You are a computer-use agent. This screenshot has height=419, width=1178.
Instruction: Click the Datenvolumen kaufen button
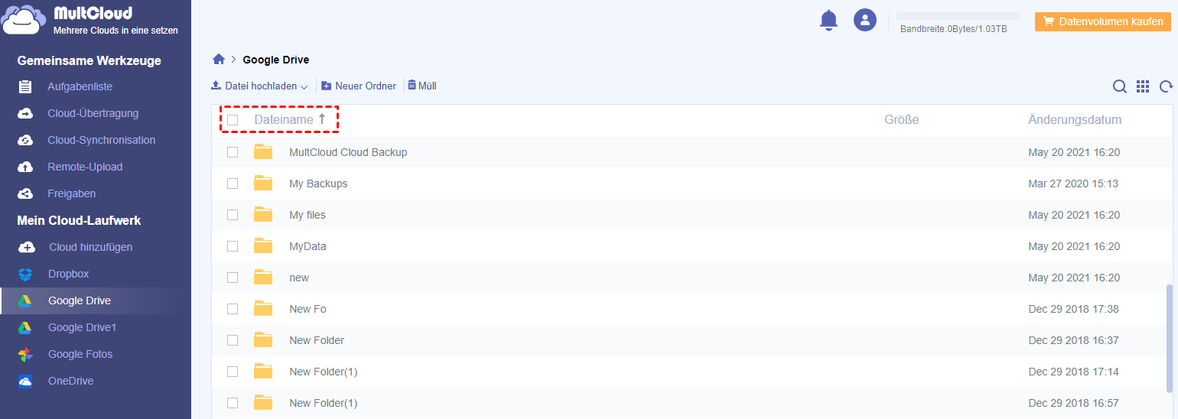pos(1104,21)
